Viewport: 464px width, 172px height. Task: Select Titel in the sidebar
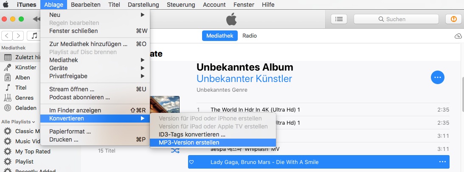click(20, 87)
